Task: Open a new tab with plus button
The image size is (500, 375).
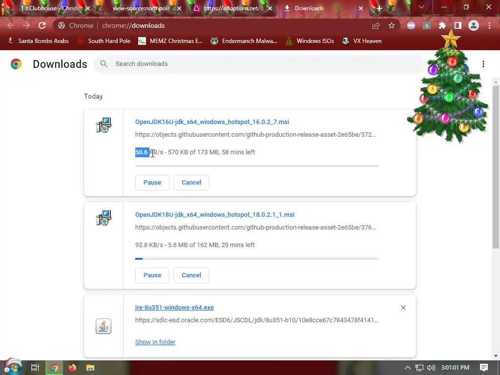Action: click(379, 9)
